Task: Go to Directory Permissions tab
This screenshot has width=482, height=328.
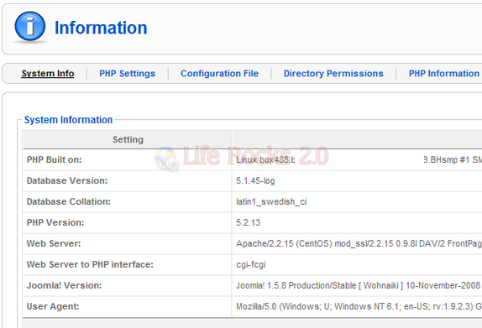Action: pyautogui.click(x=333, y=73)
